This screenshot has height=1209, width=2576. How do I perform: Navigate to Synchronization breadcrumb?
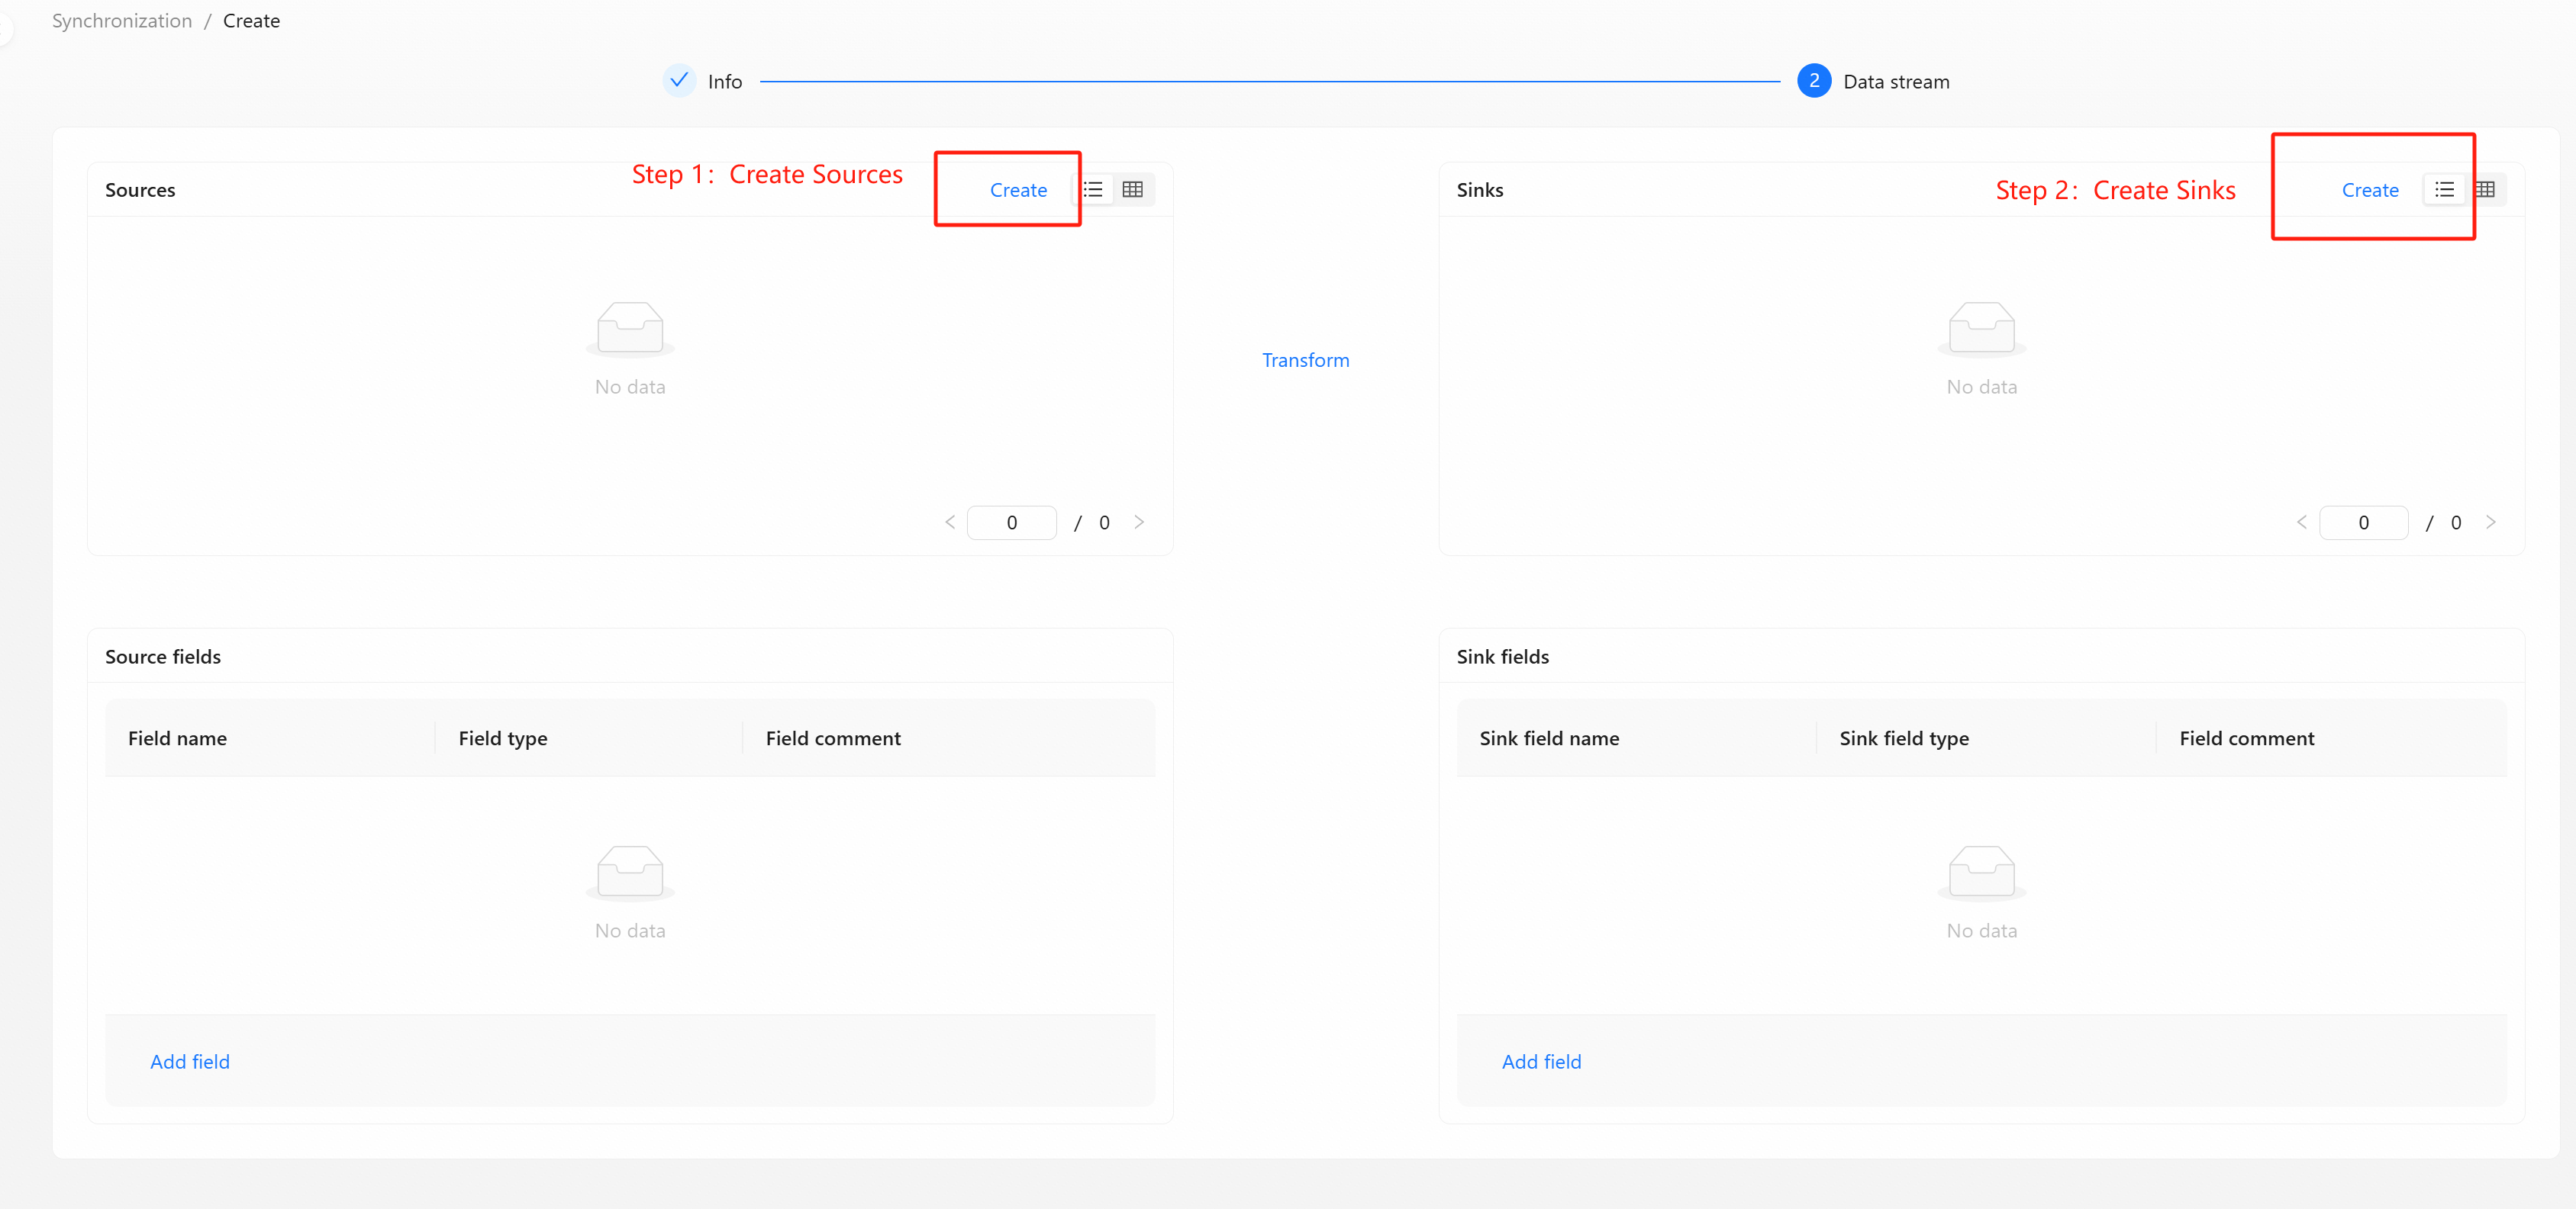click(122, 21)
